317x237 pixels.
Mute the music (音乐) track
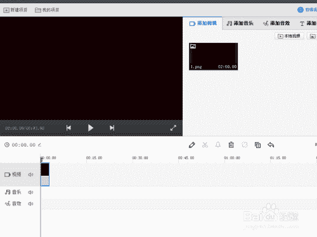[x=31, y=192]
